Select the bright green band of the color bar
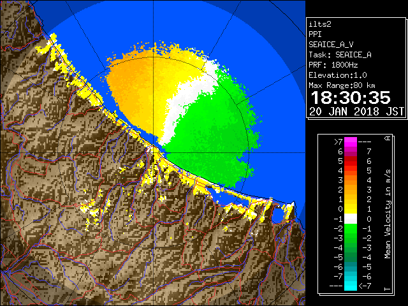Image resolution: width=408 pixels, height=306 pixels. pyautogui.click(x=351, y=228)
